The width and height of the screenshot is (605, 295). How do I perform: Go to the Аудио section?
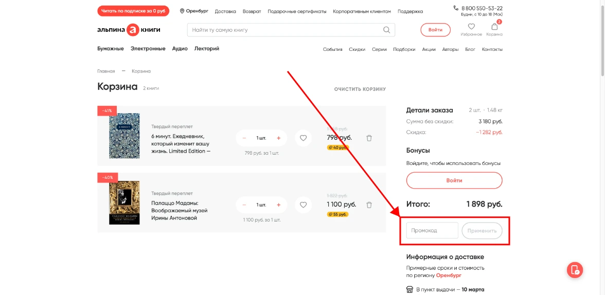tap(180, 49)
